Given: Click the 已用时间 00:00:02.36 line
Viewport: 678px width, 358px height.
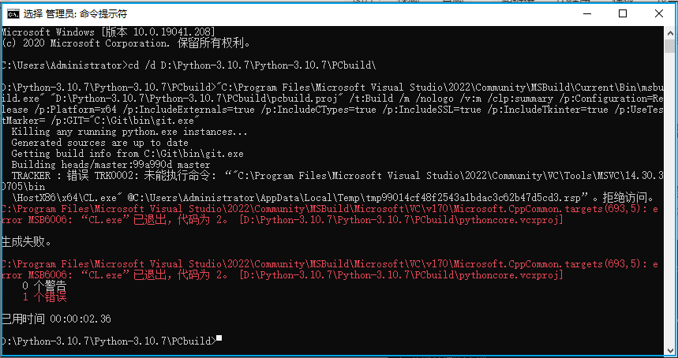Looking at the screenshot, I should click(x=56, y=319).
